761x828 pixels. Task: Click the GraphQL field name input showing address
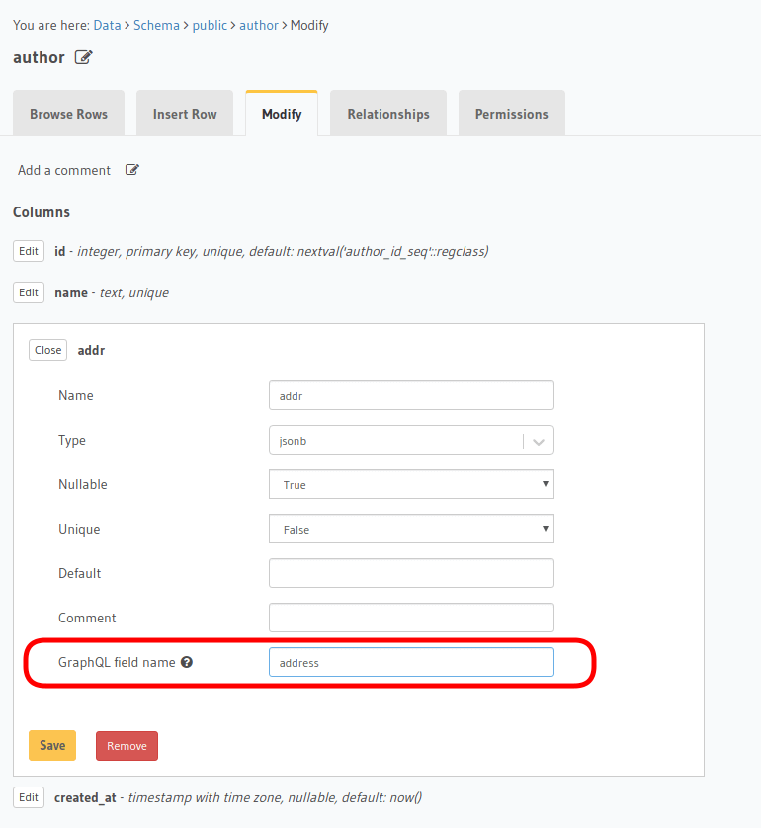411,662
